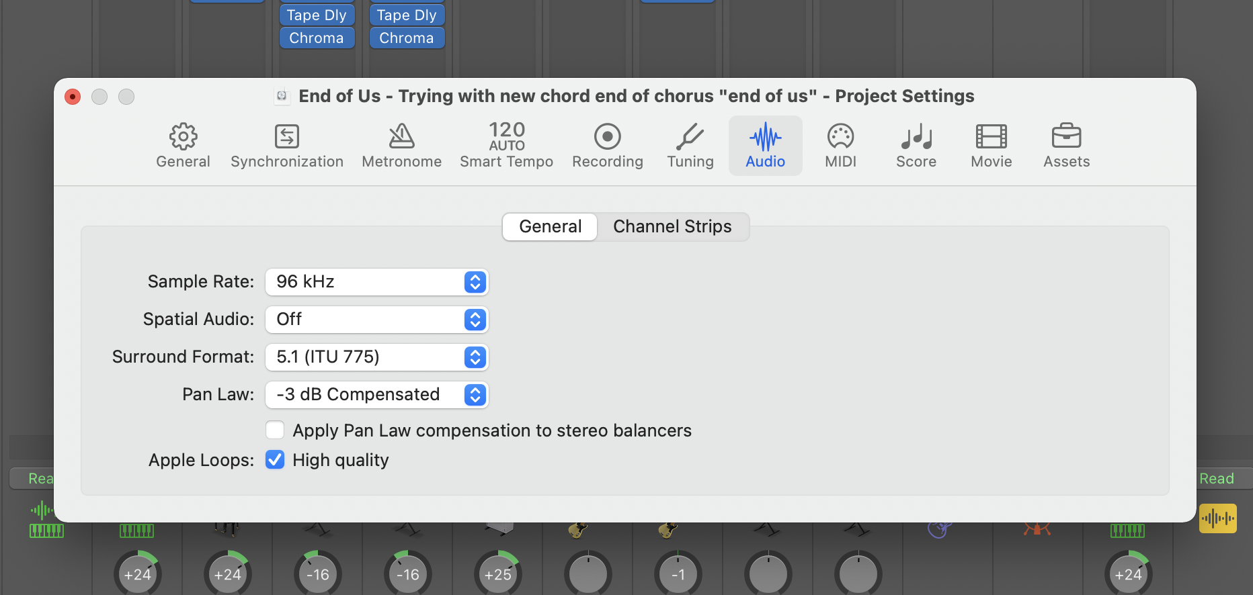This screenshot has width=1253, height=595.
Task: Open the General settings gear pane
Action: tap(183, 146)
